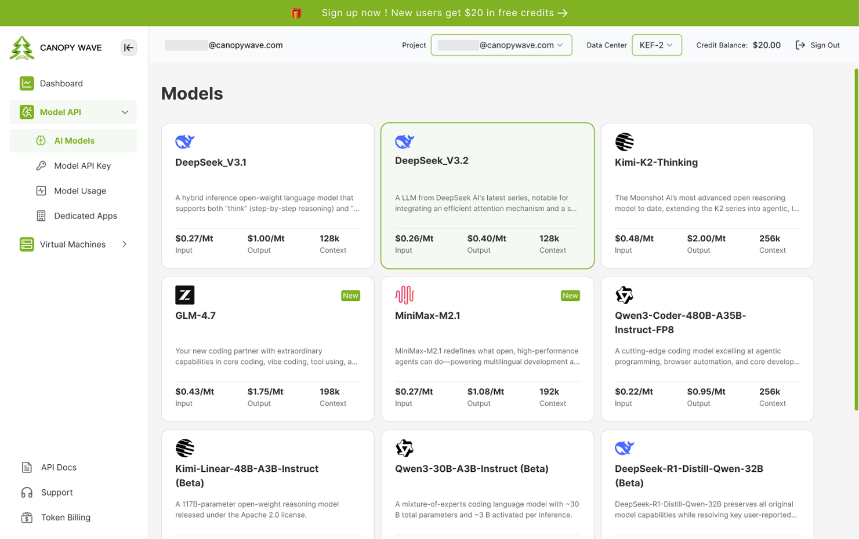Select the DeepSeek_V3.2 model card
The image size is (859, 539).
[487, 195]
